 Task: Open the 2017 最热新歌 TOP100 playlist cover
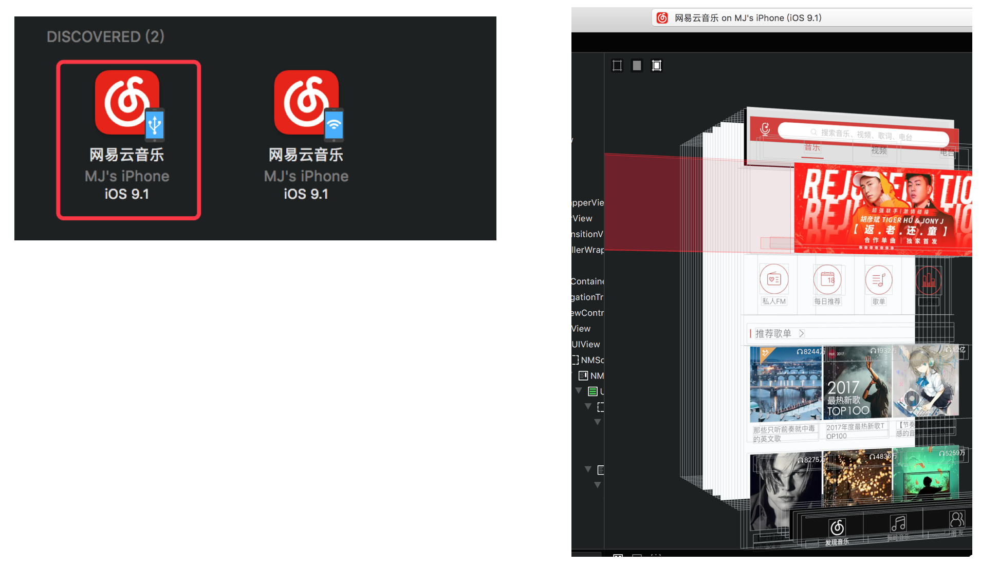click(858, 382)
